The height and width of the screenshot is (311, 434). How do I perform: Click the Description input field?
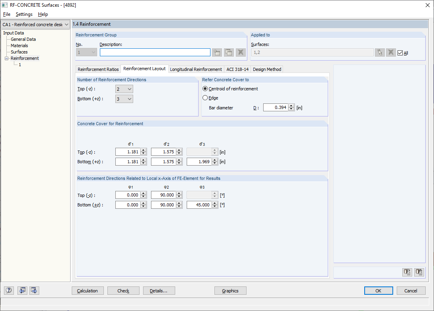click(x=155, y=52)
